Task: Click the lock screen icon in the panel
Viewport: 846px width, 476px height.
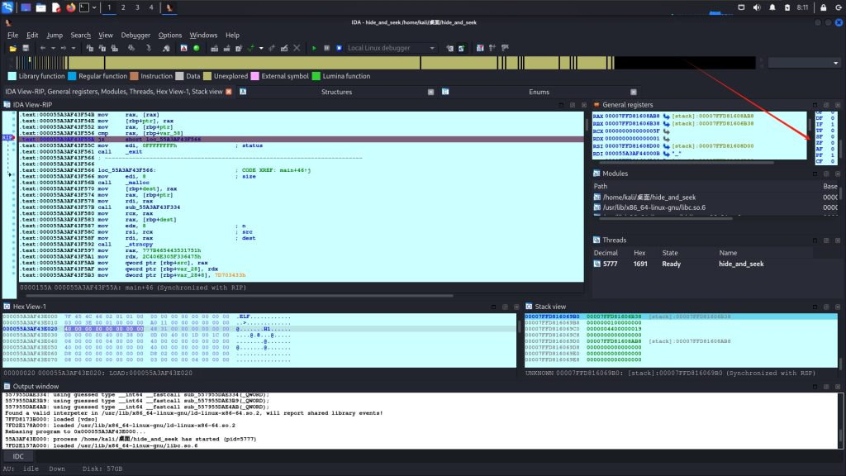Action: (x=824, y=7)
